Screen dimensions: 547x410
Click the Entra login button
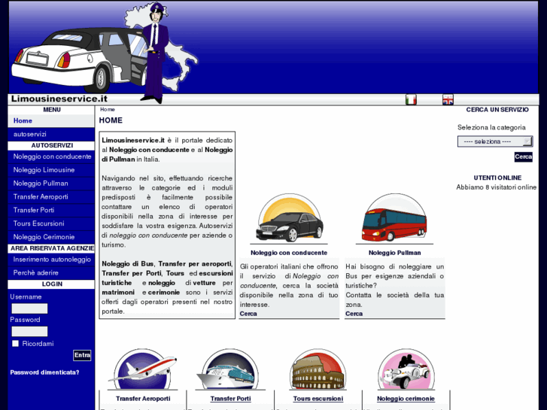point(82,355)
